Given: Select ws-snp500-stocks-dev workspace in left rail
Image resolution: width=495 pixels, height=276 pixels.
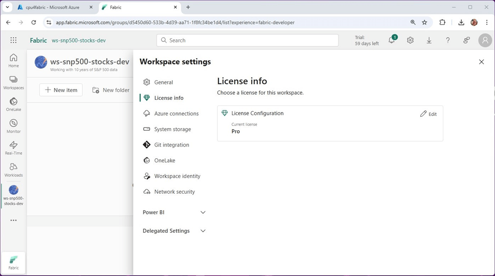Looking at the screenshot, I should tap(13, 195).
